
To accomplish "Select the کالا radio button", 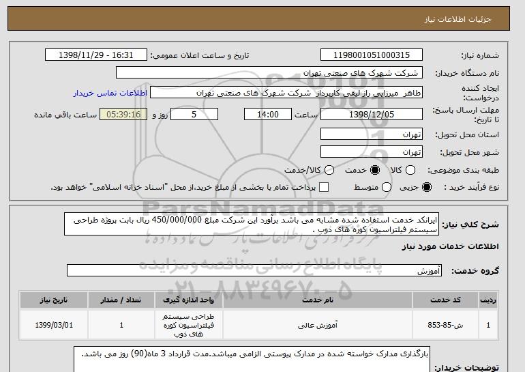I will 410,170.
